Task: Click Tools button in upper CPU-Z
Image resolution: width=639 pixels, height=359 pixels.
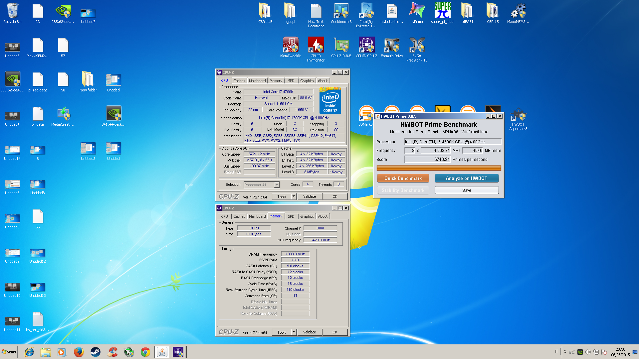Action: [282, 196]
